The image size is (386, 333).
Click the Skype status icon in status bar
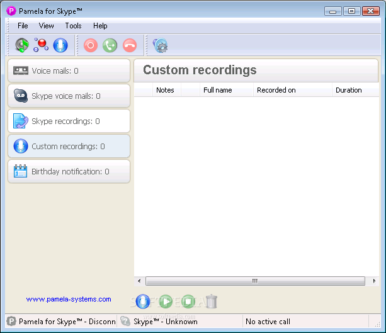point(125,321)
